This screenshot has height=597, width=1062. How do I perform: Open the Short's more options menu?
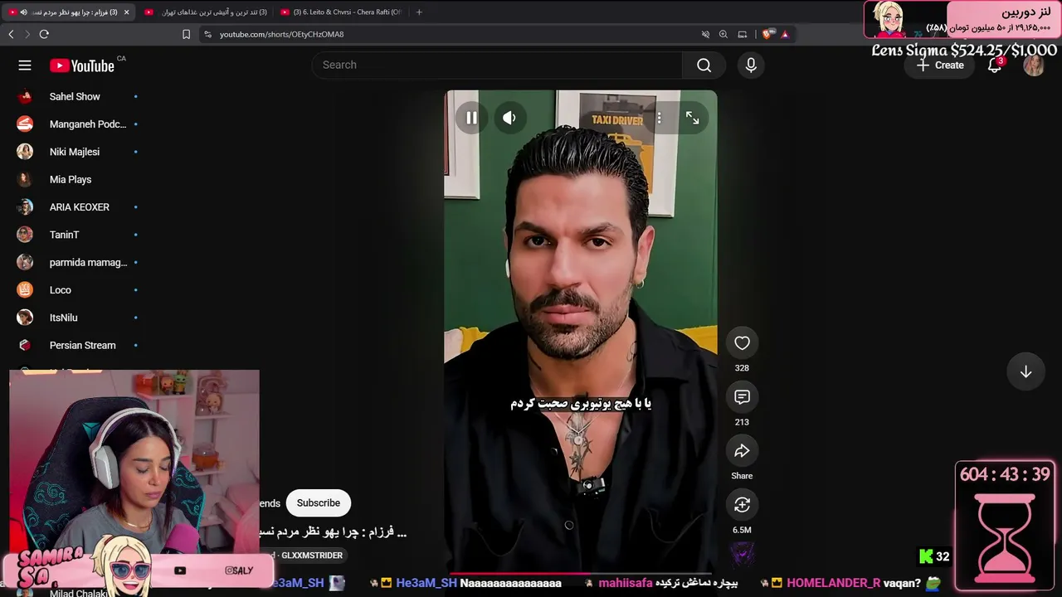tap(659, 119)
